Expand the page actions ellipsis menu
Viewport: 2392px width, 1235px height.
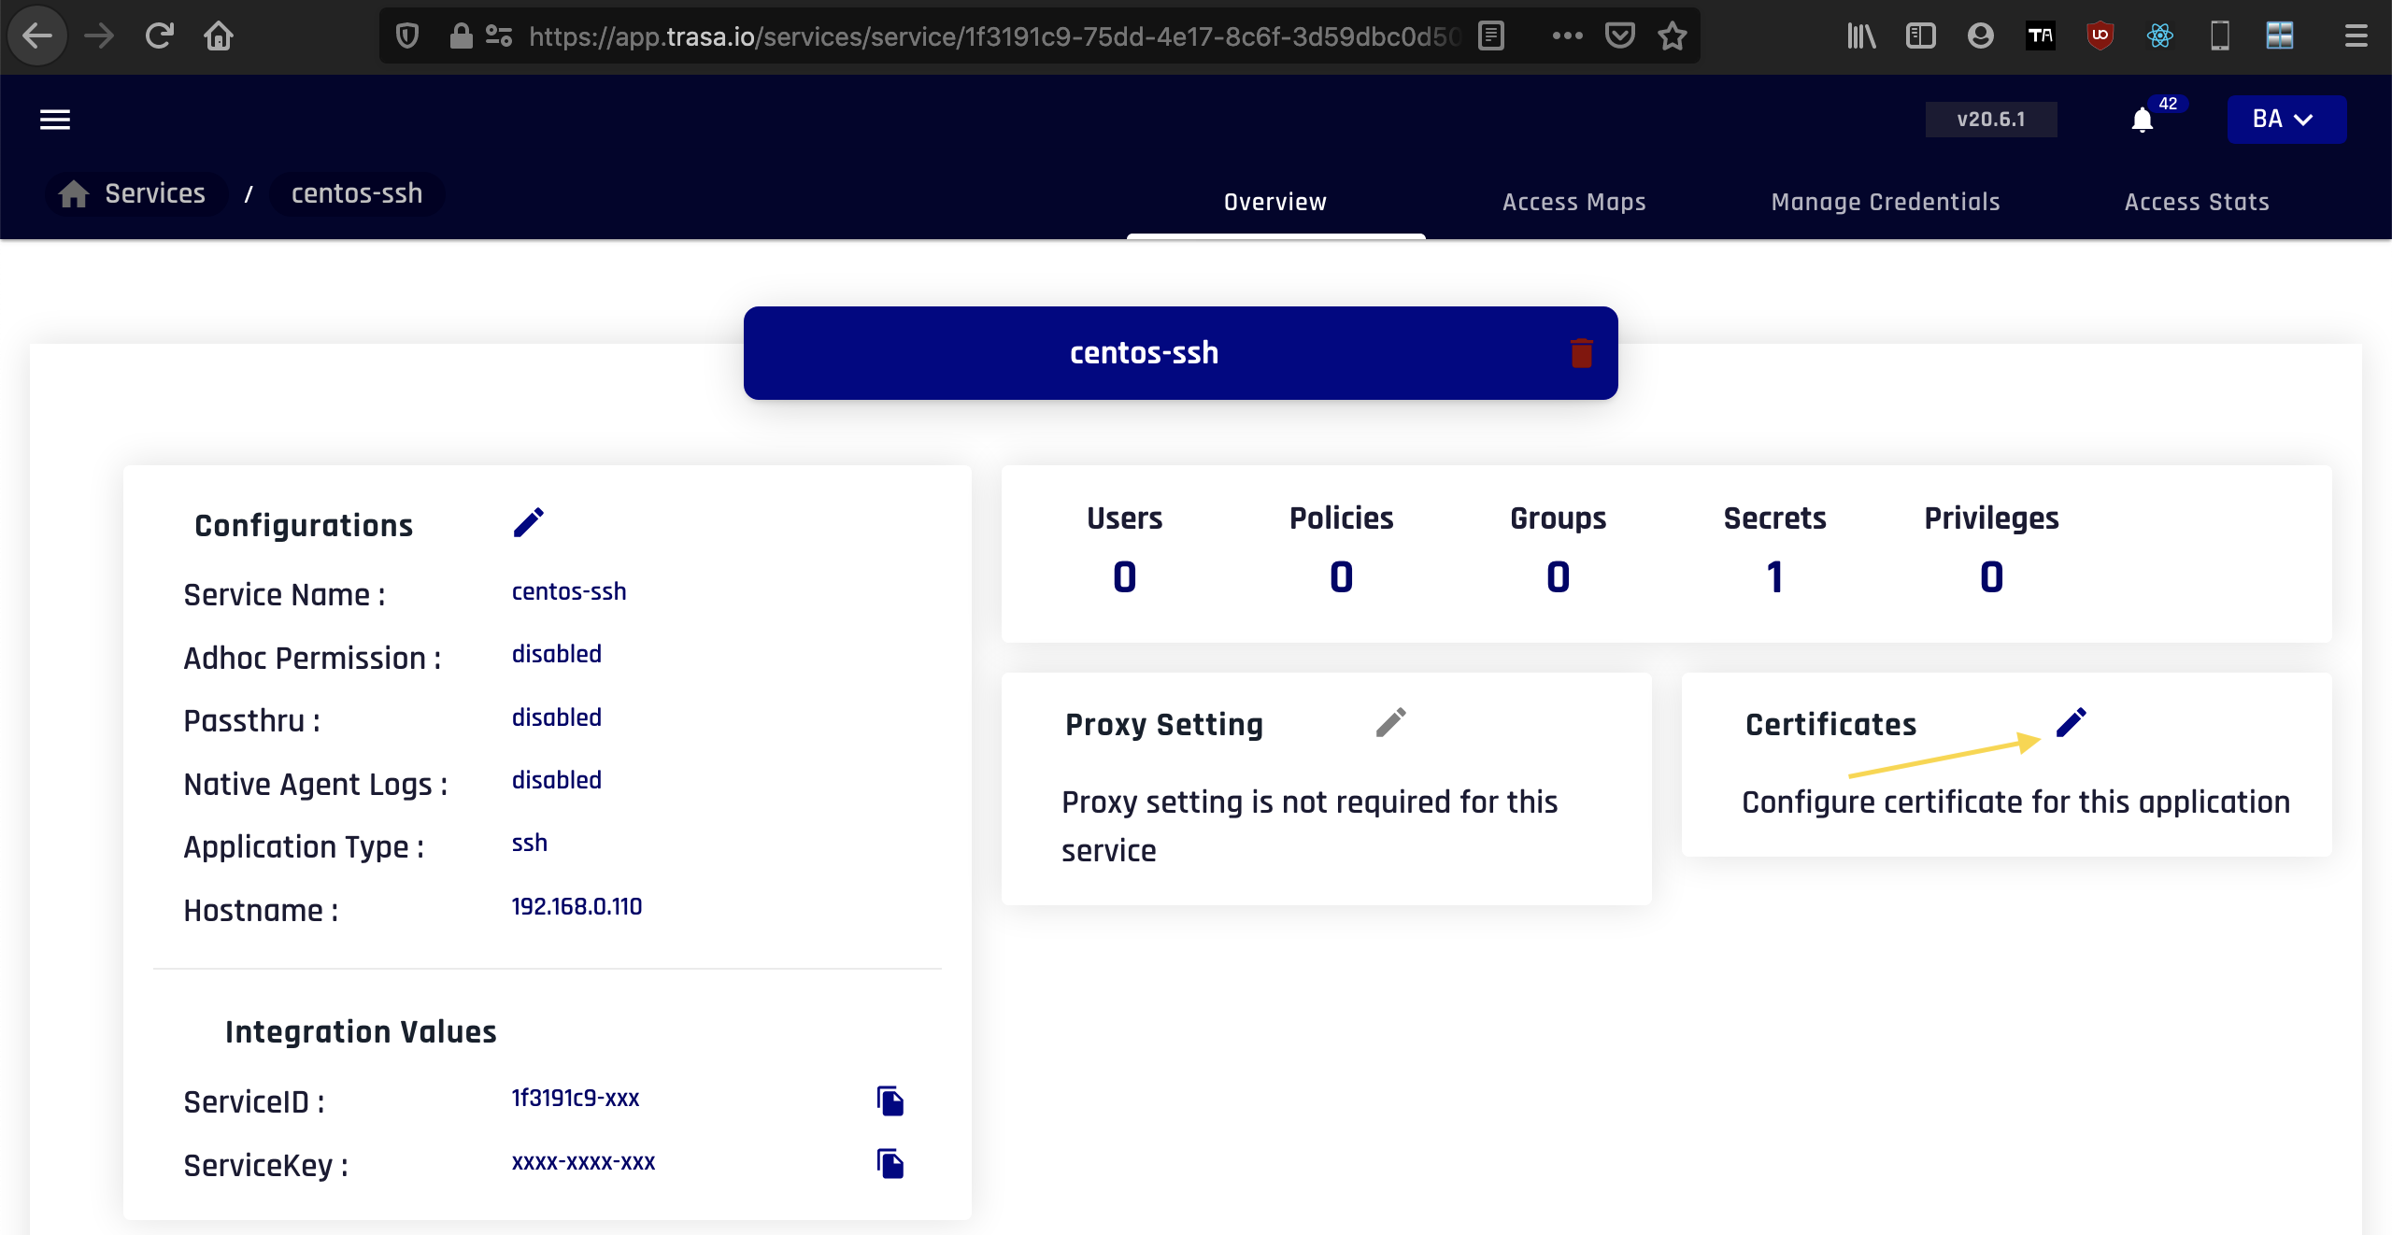point(1568,35)
